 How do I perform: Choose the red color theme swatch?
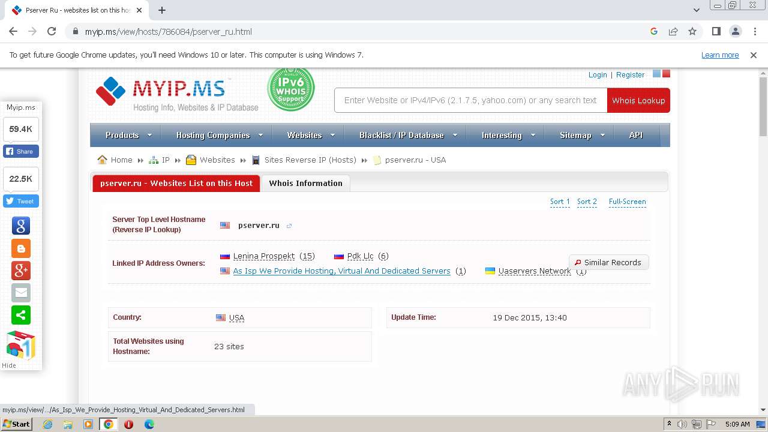(x=666, y=74)
